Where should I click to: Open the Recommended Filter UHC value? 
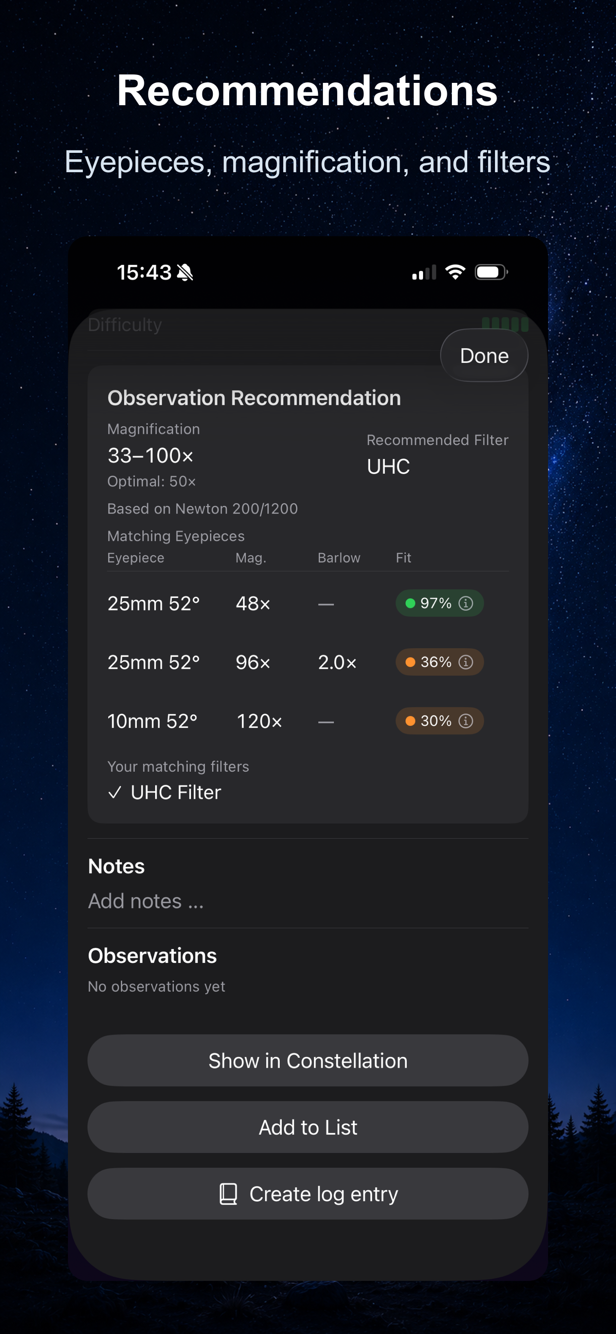[388, 467]
